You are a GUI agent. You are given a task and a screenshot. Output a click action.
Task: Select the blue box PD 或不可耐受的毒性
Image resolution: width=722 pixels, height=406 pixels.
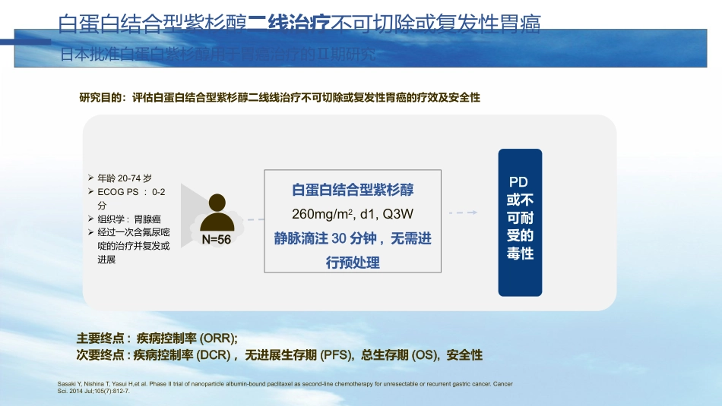coord(520,222)
